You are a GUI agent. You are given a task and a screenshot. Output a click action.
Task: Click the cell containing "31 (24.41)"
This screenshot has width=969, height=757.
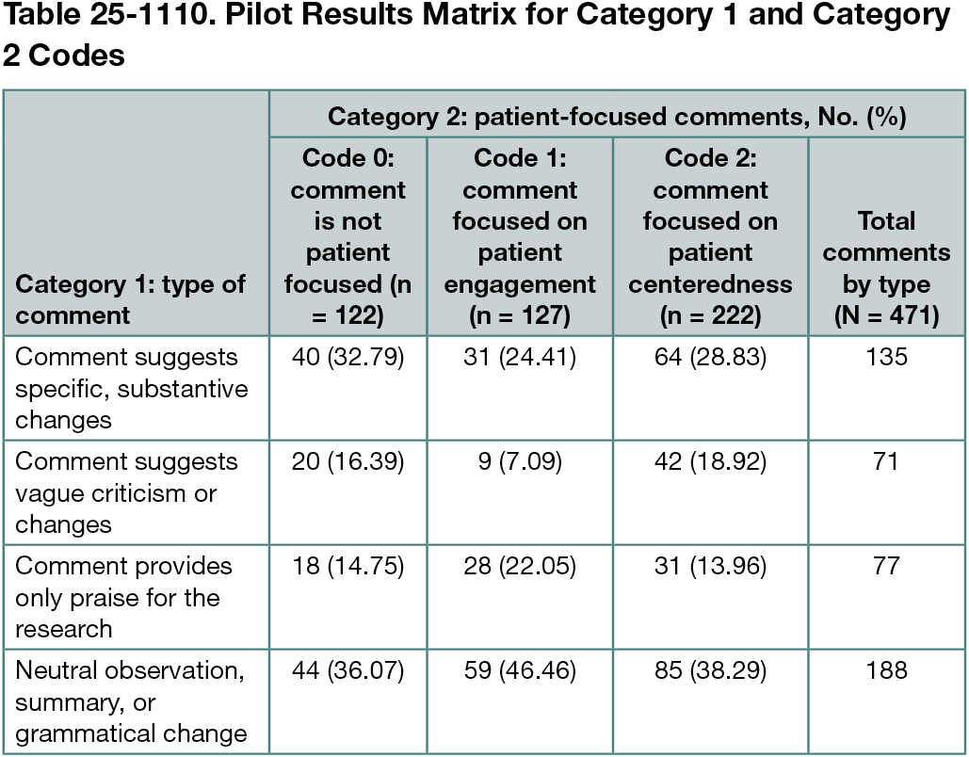520,358
